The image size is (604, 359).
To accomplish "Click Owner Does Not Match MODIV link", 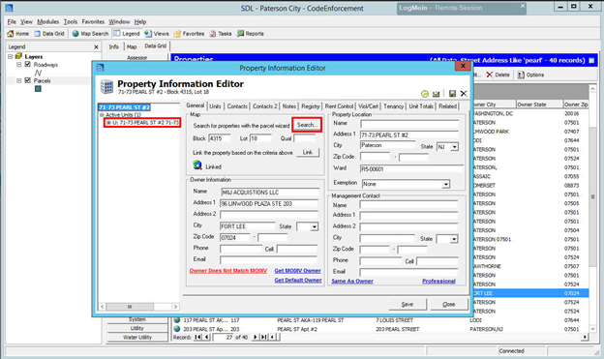I will [228, 271].
